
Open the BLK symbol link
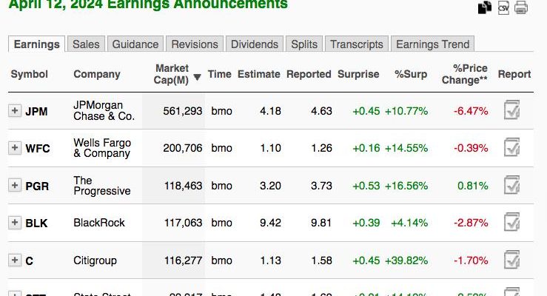pyautogui.click(x=36, y=223)
